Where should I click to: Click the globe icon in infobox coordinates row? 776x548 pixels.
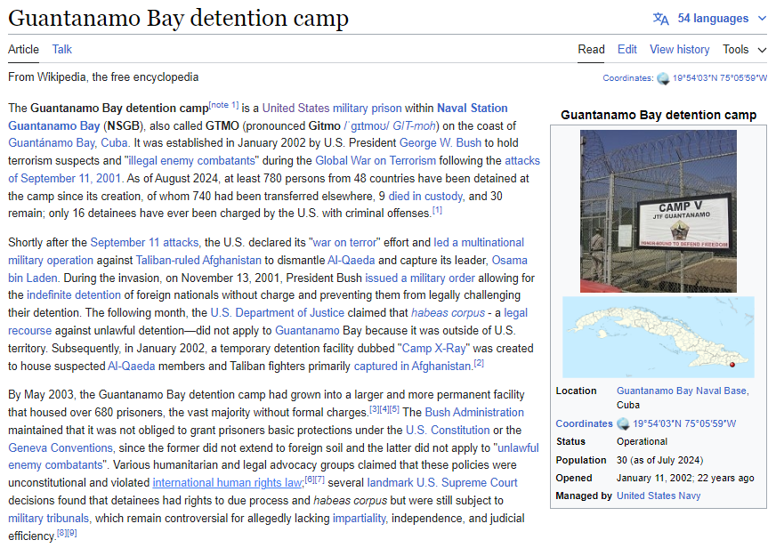[x=624, y=423]
